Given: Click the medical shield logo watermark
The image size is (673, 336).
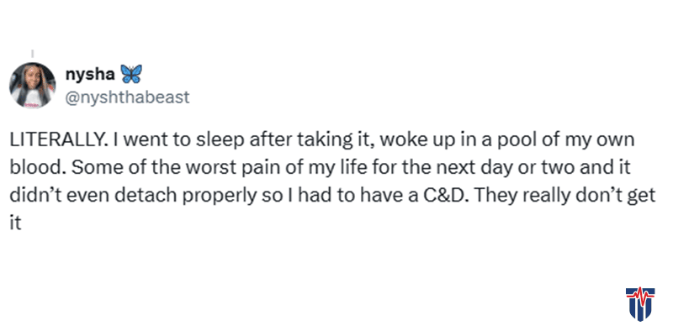Looking at the screenshot, I should 639,303.
